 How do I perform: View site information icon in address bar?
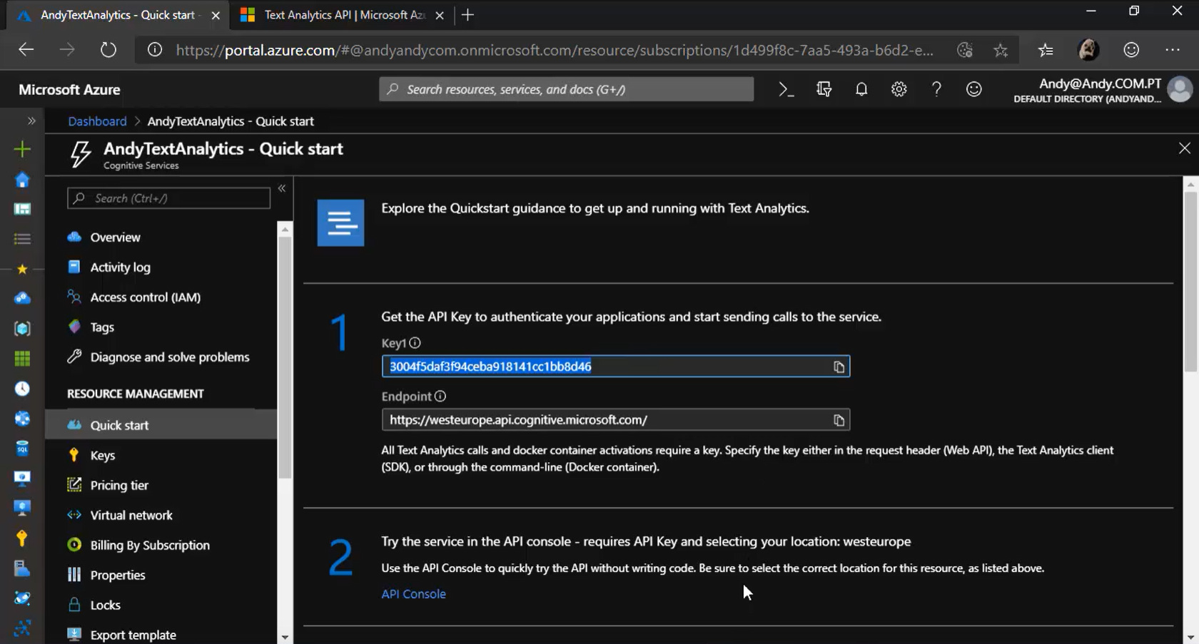pyautogui.click(x=154, y=50)
